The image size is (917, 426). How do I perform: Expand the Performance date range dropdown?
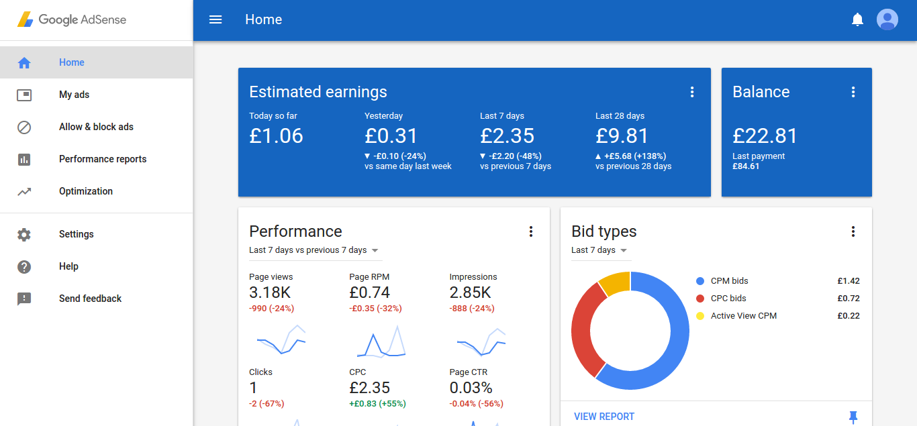314,250
